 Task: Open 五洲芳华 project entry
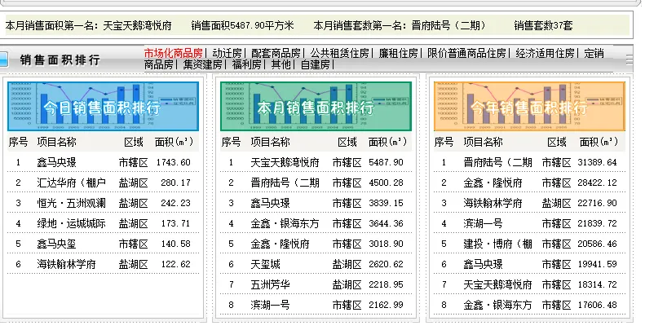pos(270,284)
